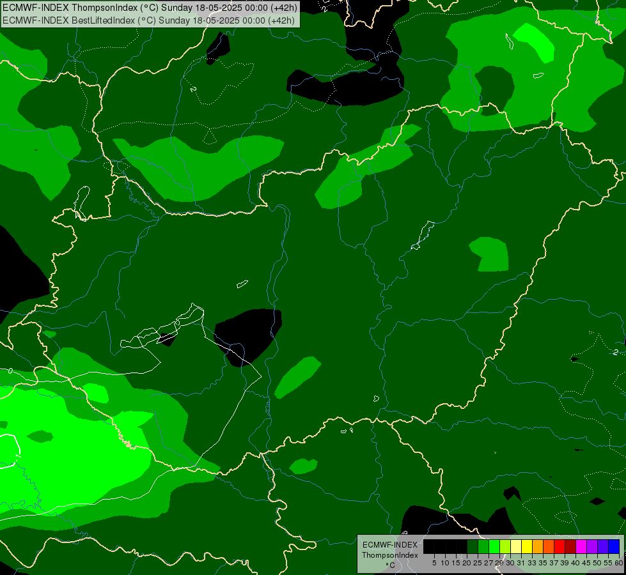Click the legend value '10'
The height and width of the screenshot is (575, 626).
click(445, 563)
